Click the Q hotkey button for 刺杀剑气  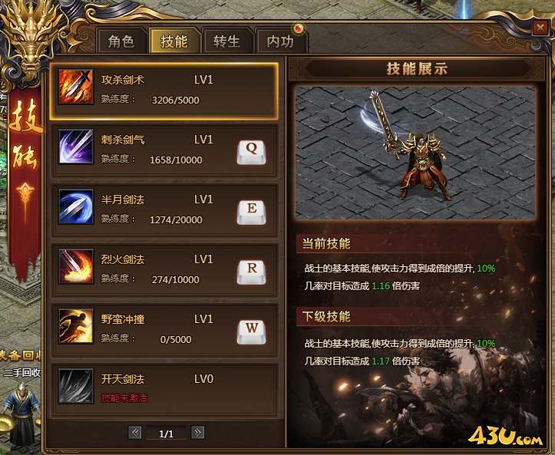point(251,153)
